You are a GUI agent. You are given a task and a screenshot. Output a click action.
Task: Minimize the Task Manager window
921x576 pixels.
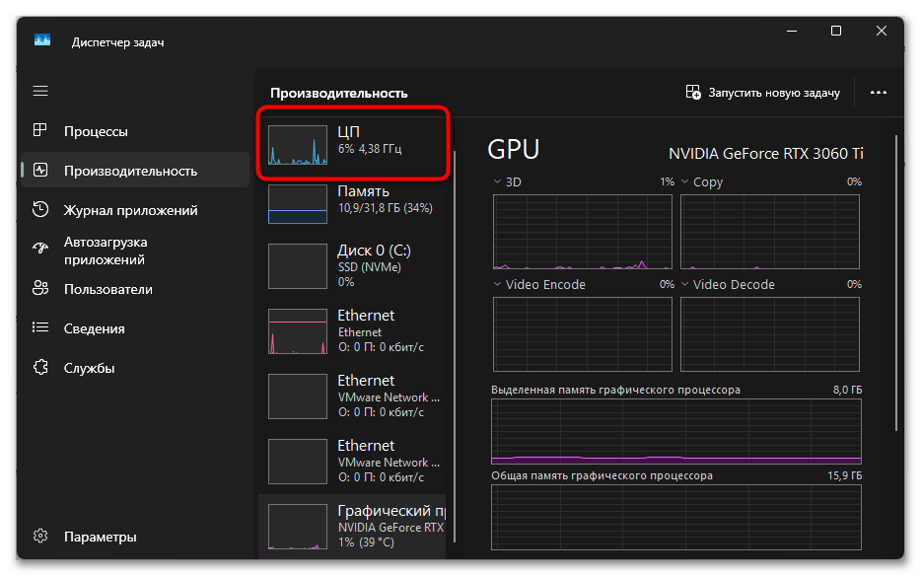pyautogui.click(x=791, y=31)
